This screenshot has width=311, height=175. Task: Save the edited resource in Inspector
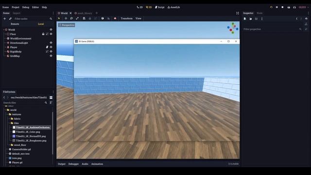pyautogui.click(x=256, y=18)
